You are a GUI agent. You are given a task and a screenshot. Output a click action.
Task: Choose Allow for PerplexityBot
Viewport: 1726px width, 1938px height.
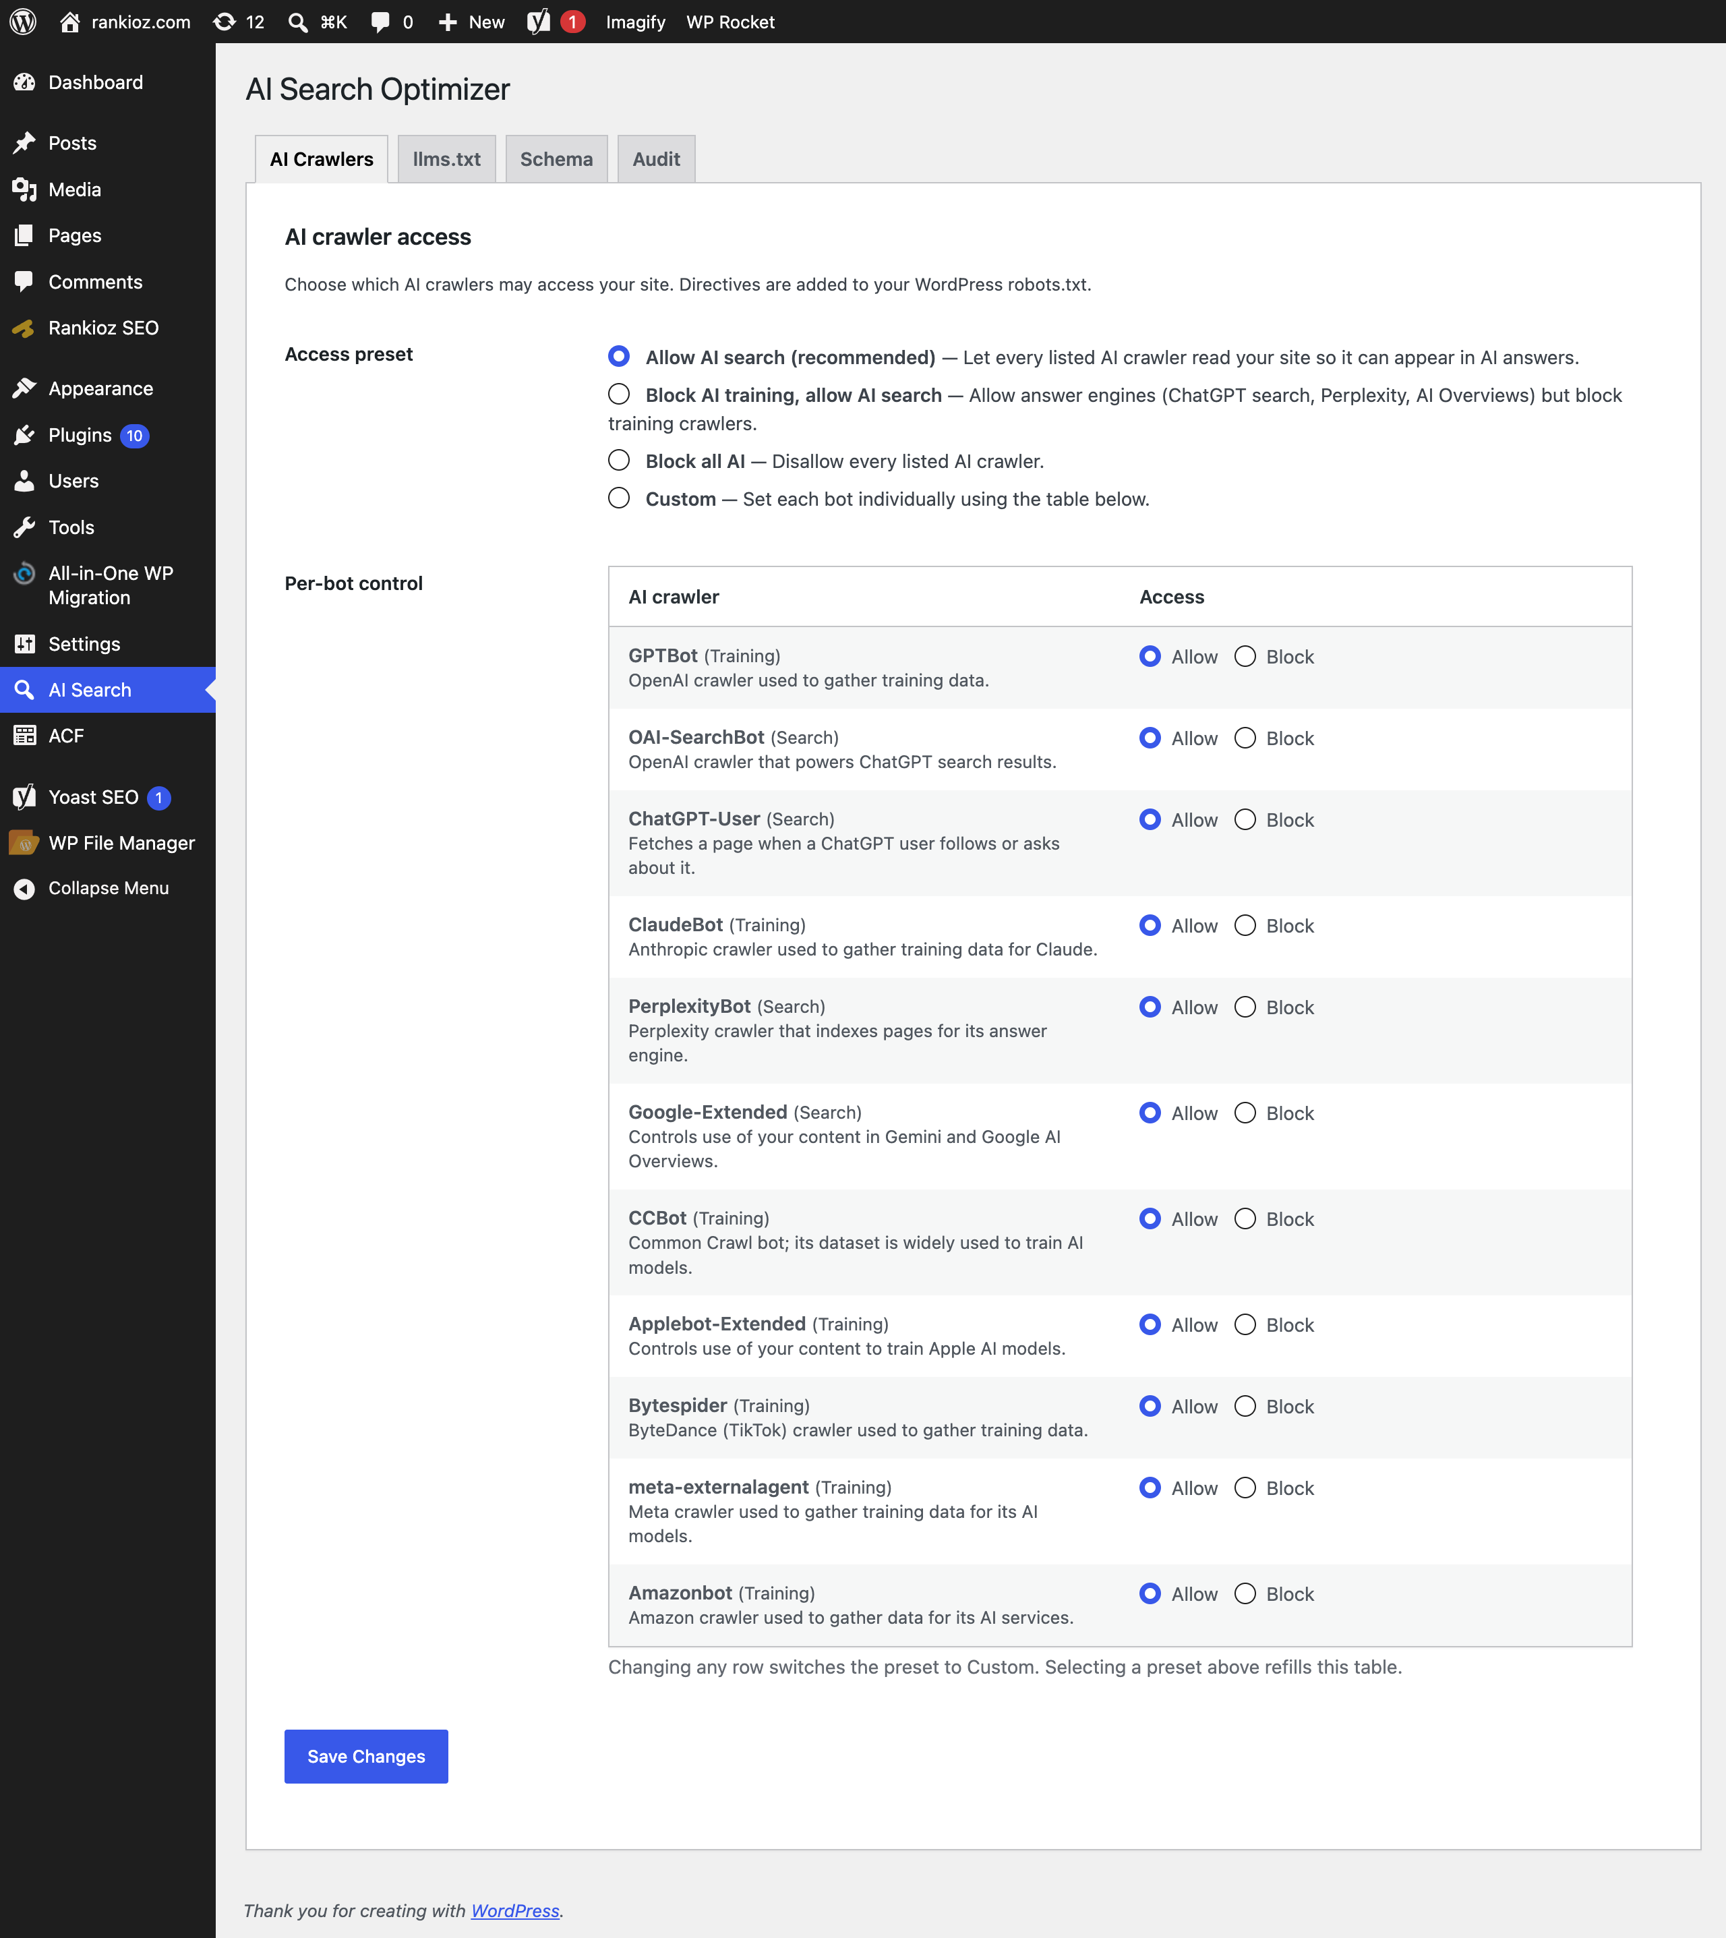(x=1150, y=1007)
